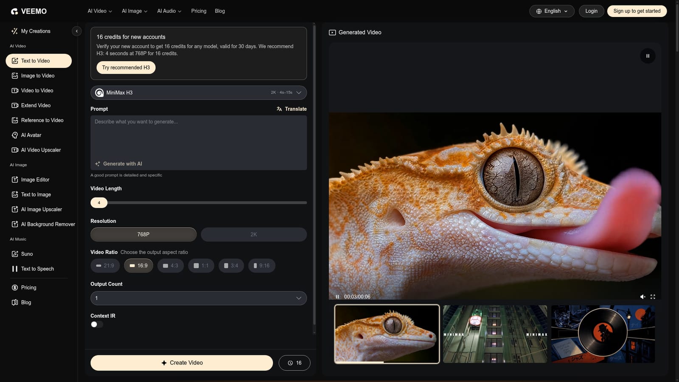
Task: Open Blog in the sidebar
Action: (x=21, y=302)
